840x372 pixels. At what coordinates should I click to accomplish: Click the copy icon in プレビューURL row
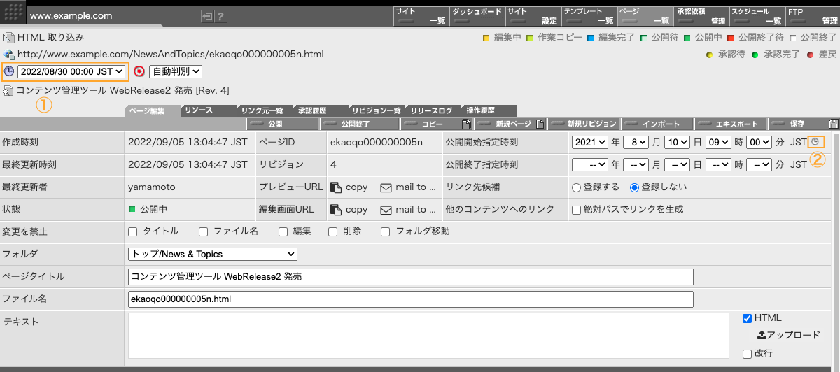(x=336, y=187)
